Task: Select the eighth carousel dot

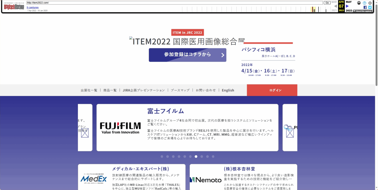Action: [202, 157]
